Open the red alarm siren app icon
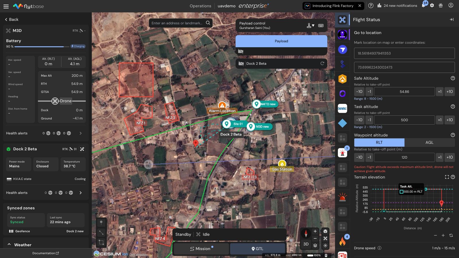 pyautogui.click(x=342, y=197)
